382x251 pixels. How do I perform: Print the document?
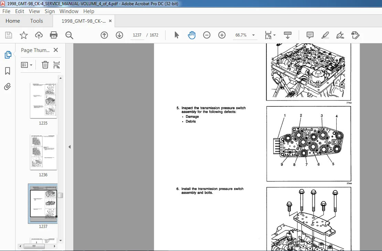tap(54, 35)
